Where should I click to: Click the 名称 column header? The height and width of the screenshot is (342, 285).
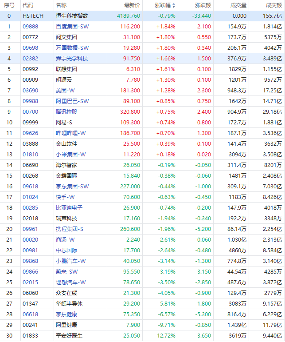click(x=61, y=5)
